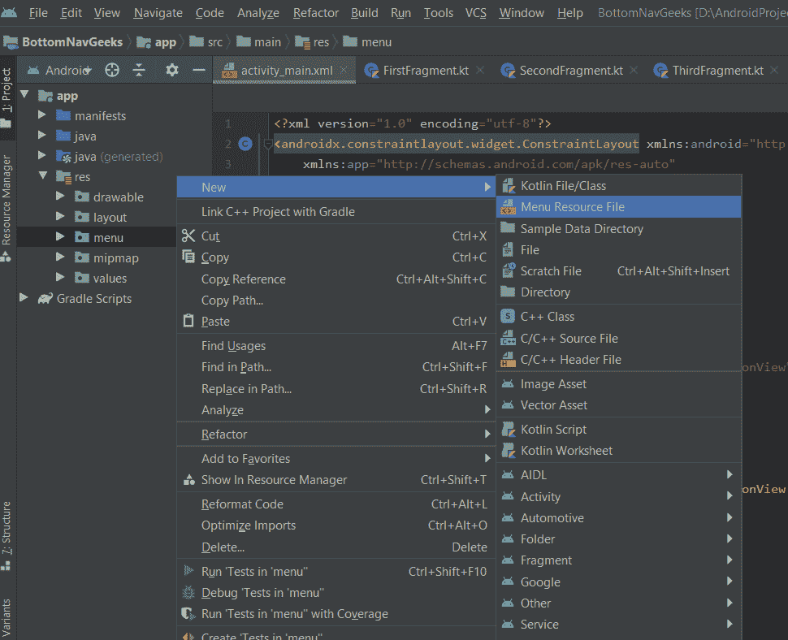The height and width of the screenshot is (640, 788).
Task: Expand the Gradle Scripts node
Action: click(x=24, y=298)
